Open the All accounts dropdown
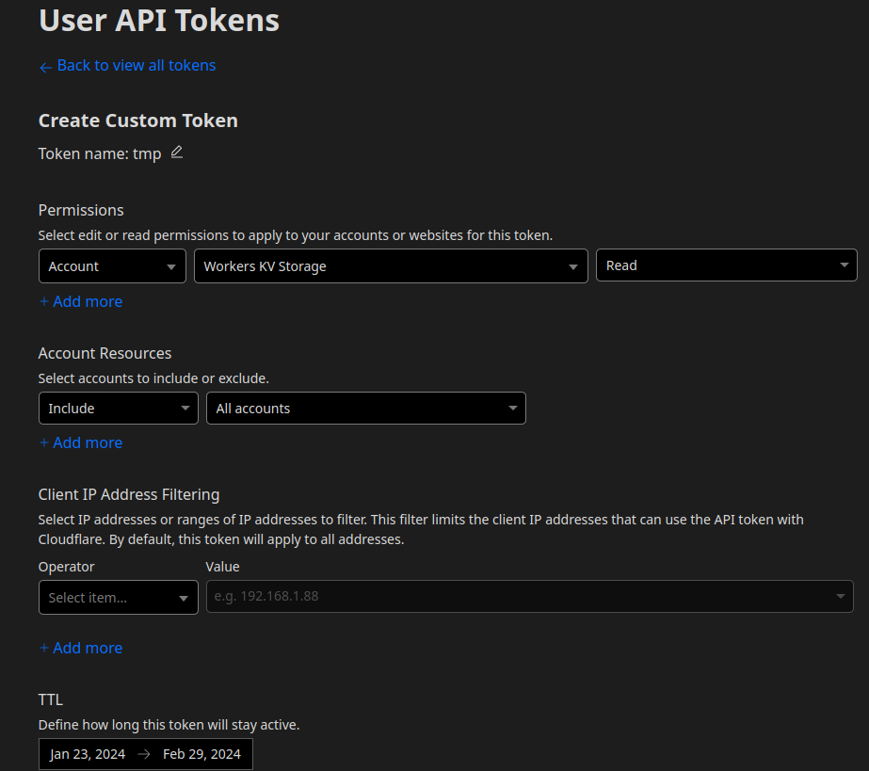Image resolution: width=869 pixels, height=771 pixels. (x=366, y=408)
